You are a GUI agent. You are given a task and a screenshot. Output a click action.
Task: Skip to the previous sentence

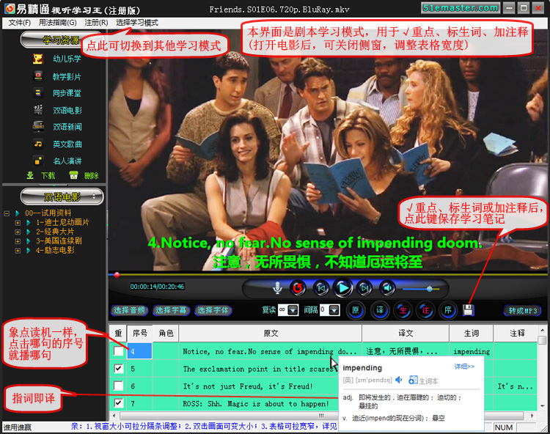(x=320, y=288)
